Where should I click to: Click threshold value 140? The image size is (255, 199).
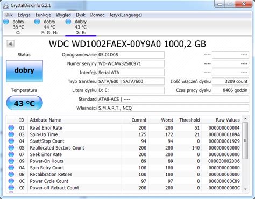click(196, 148)
